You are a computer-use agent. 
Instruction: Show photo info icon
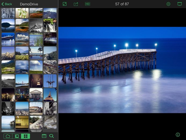[178, 135]
